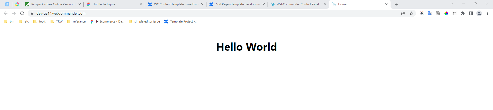Open the tab search dropdown
The image size is (493, 110).
coord(452,4)
